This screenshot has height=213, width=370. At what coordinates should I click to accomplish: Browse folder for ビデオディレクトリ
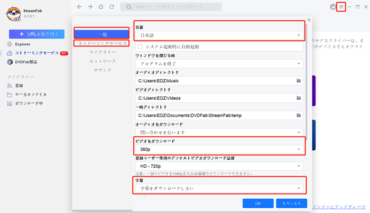tap(299, 98)
